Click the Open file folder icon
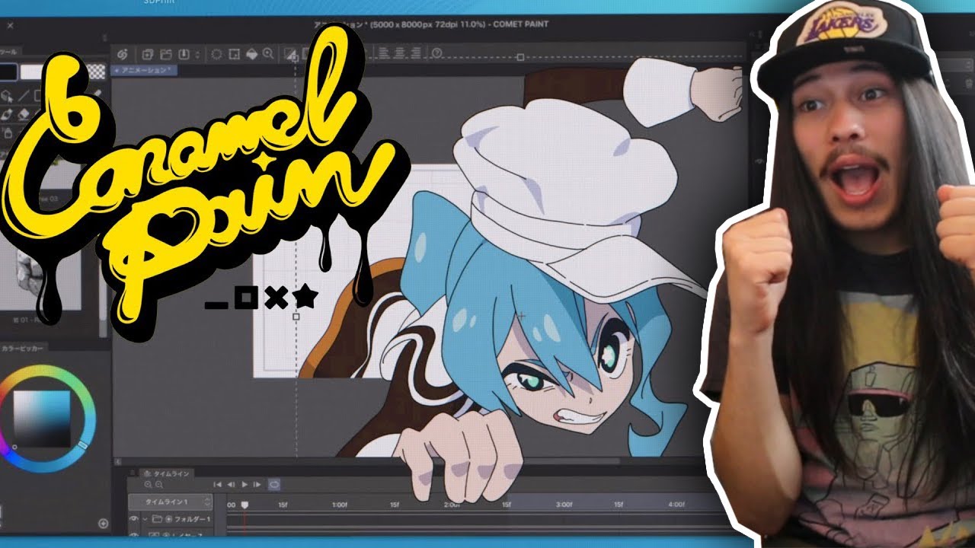975x548 pixels. (165, 55)
